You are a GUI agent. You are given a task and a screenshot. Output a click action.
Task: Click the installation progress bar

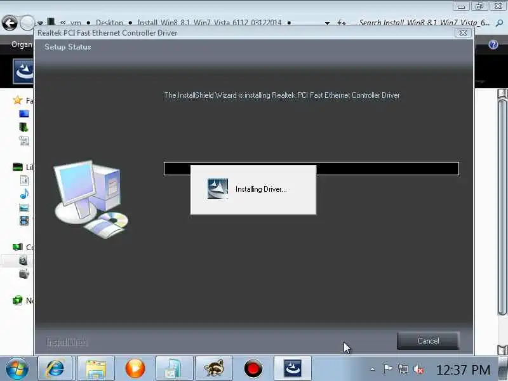(x=311, y=168)
